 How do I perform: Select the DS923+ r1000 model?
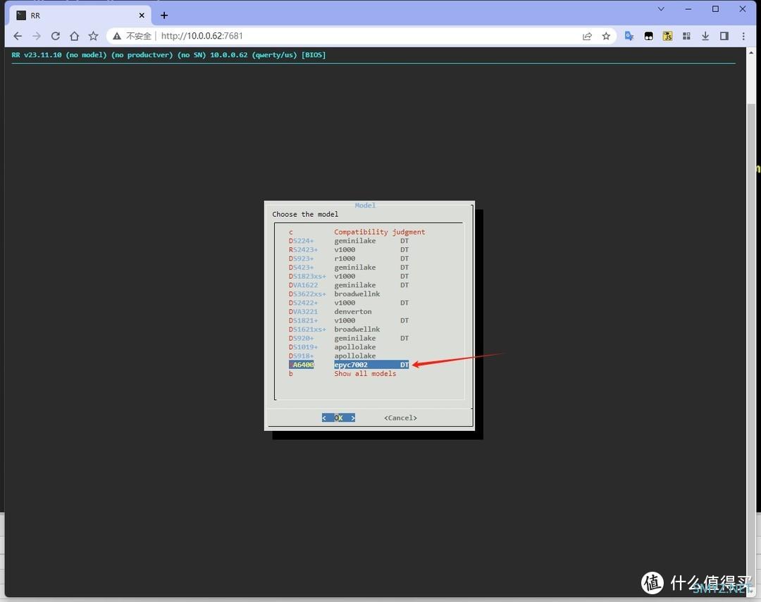(349, 258)
